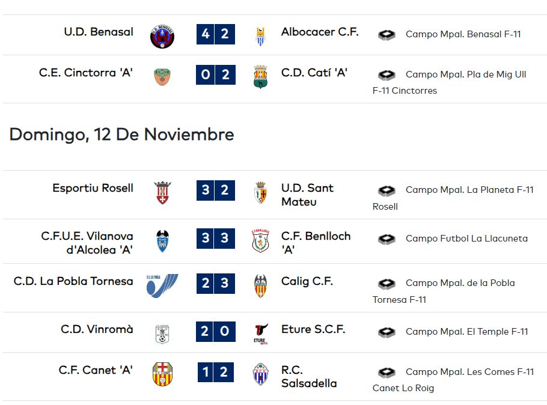Select the C.D. Catí 'A' crest
The width and height of the screenshot is (547, 405).
(260, 77)
